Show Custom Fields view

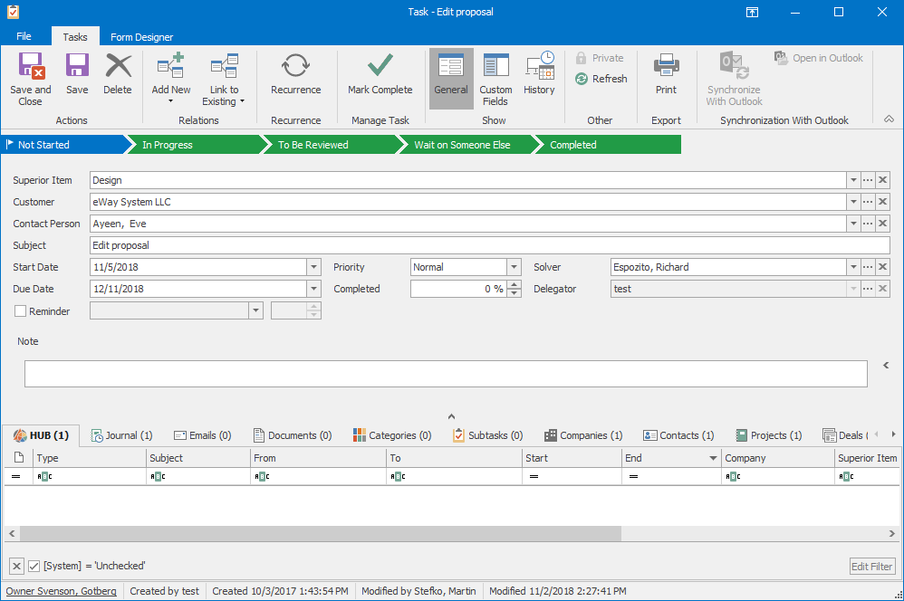click(x=495, y=78)
